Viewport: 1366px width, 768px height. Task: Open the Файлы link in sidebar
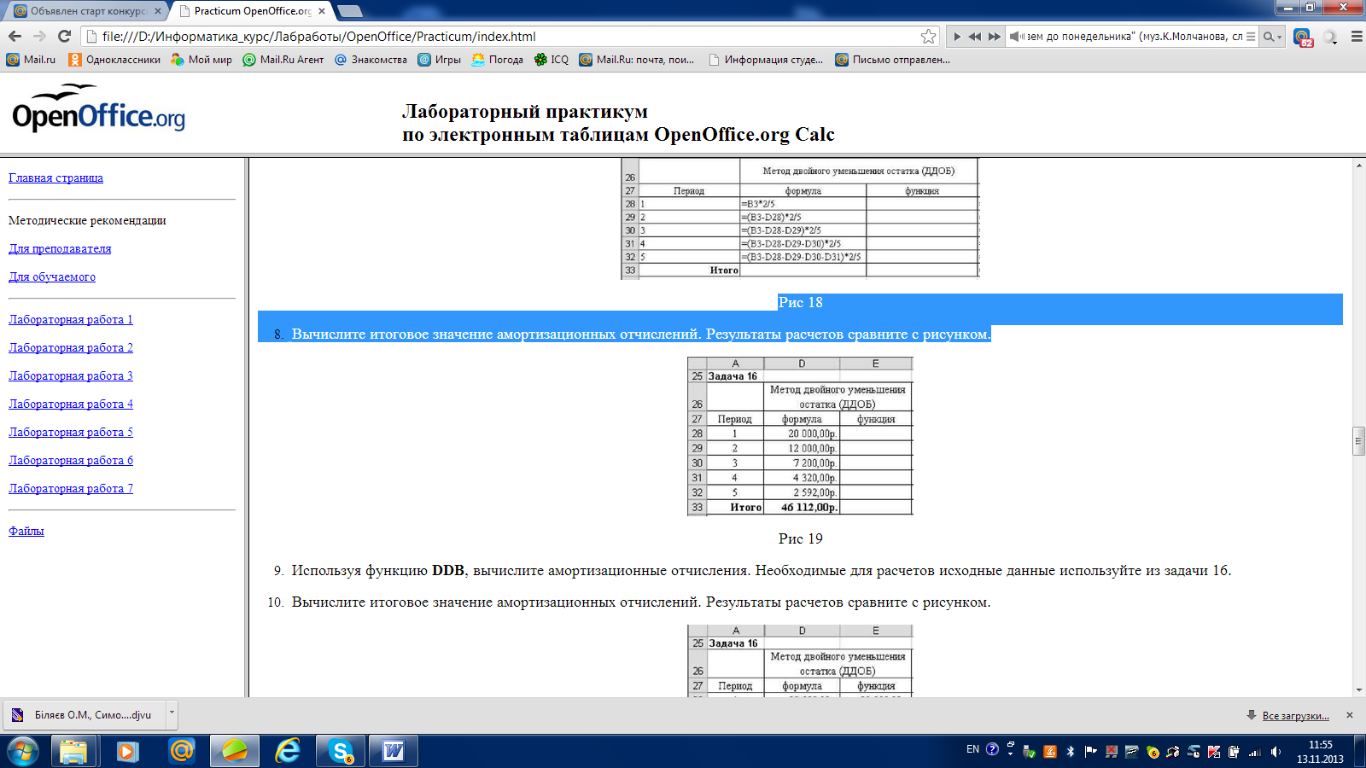26,531
